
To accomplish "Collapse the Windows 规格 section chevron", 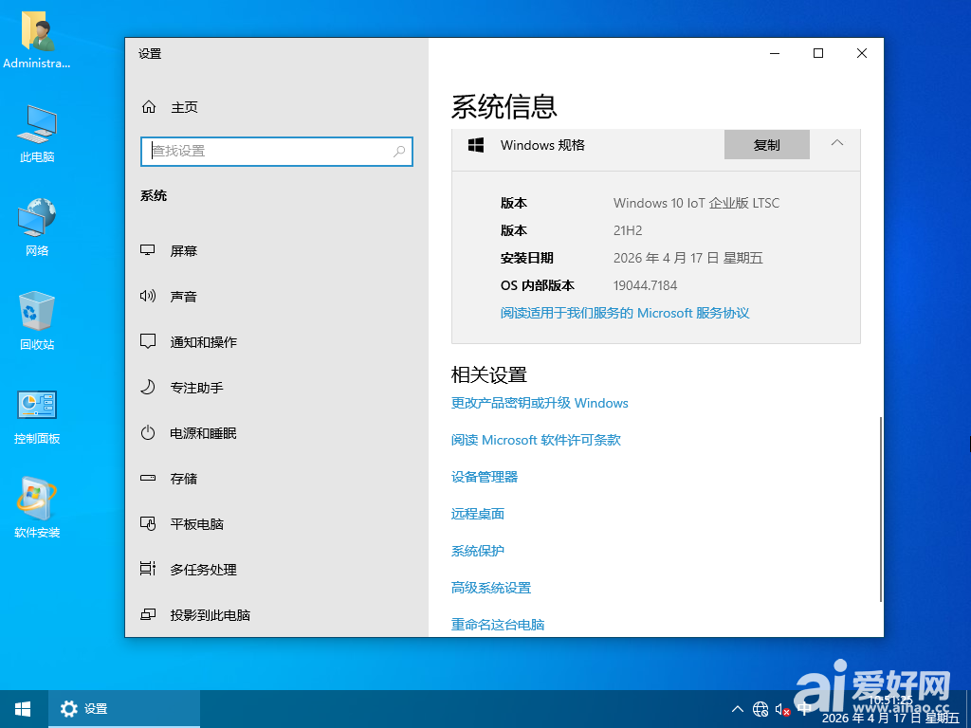I will pyautogui.click(x=836, y=143).
